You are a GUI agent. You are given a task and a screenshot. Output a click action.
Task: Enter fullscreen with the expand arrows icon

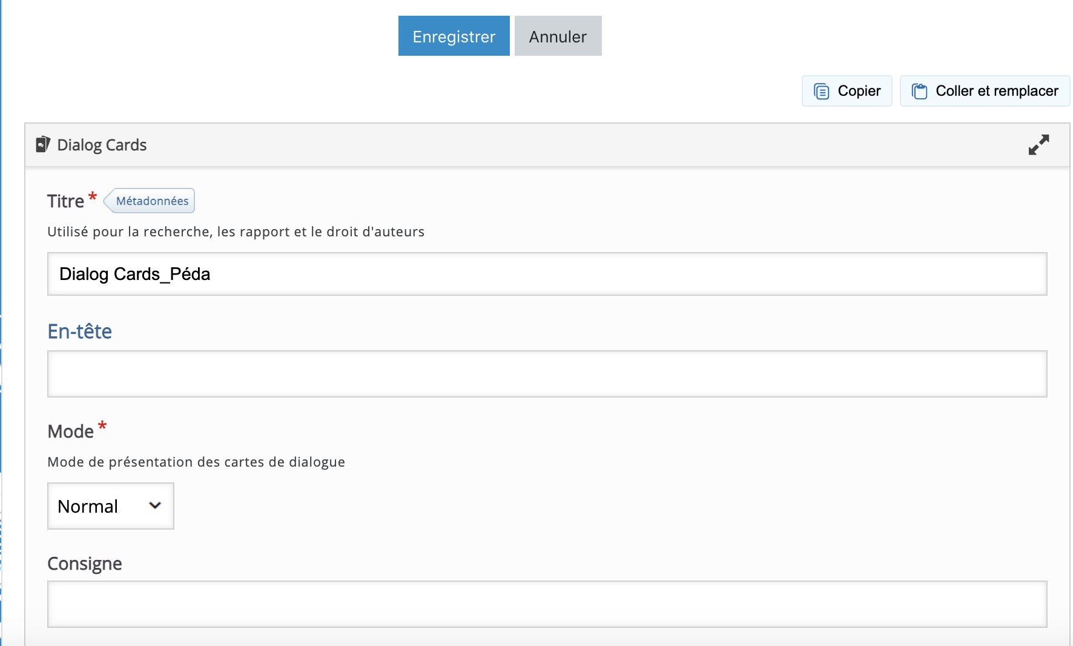coord(1038,145)
